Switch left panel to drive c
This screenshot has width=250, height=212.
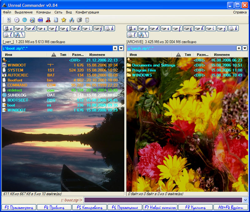tap(20, 28)
